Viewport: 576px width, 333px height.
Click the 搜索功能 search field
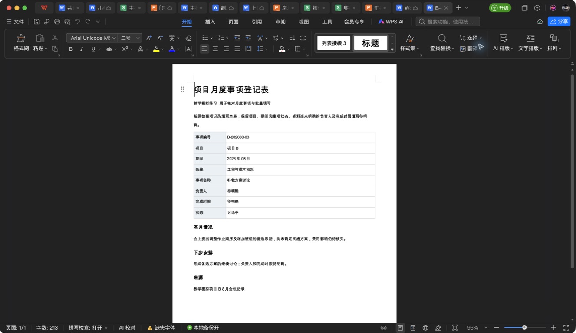[448, 22]
